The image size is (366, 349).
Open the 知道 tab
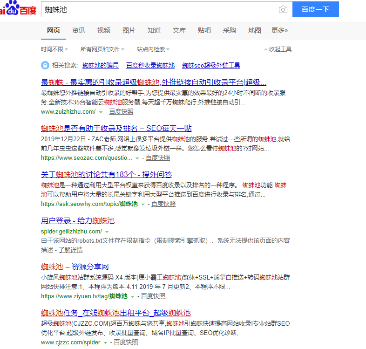[154, 30]
